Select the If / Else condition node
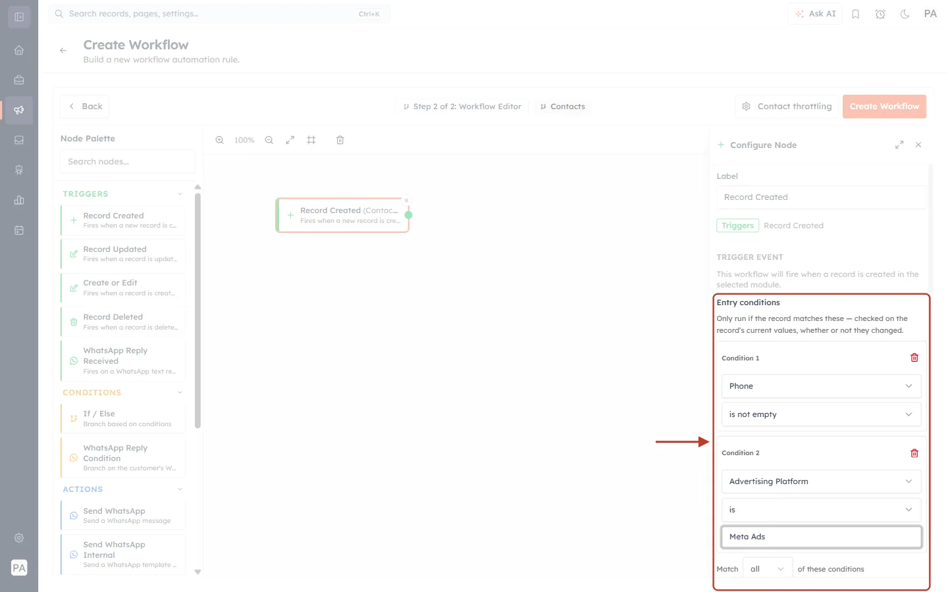This screenshot has height=592, width=948. coord(123,418)
